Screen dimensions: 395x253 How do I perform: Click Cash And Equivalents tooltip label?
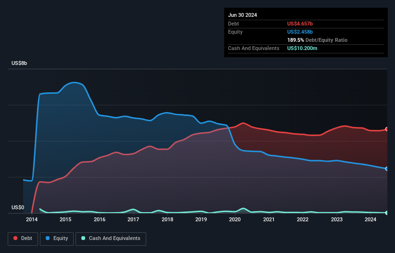pos(254,48)
